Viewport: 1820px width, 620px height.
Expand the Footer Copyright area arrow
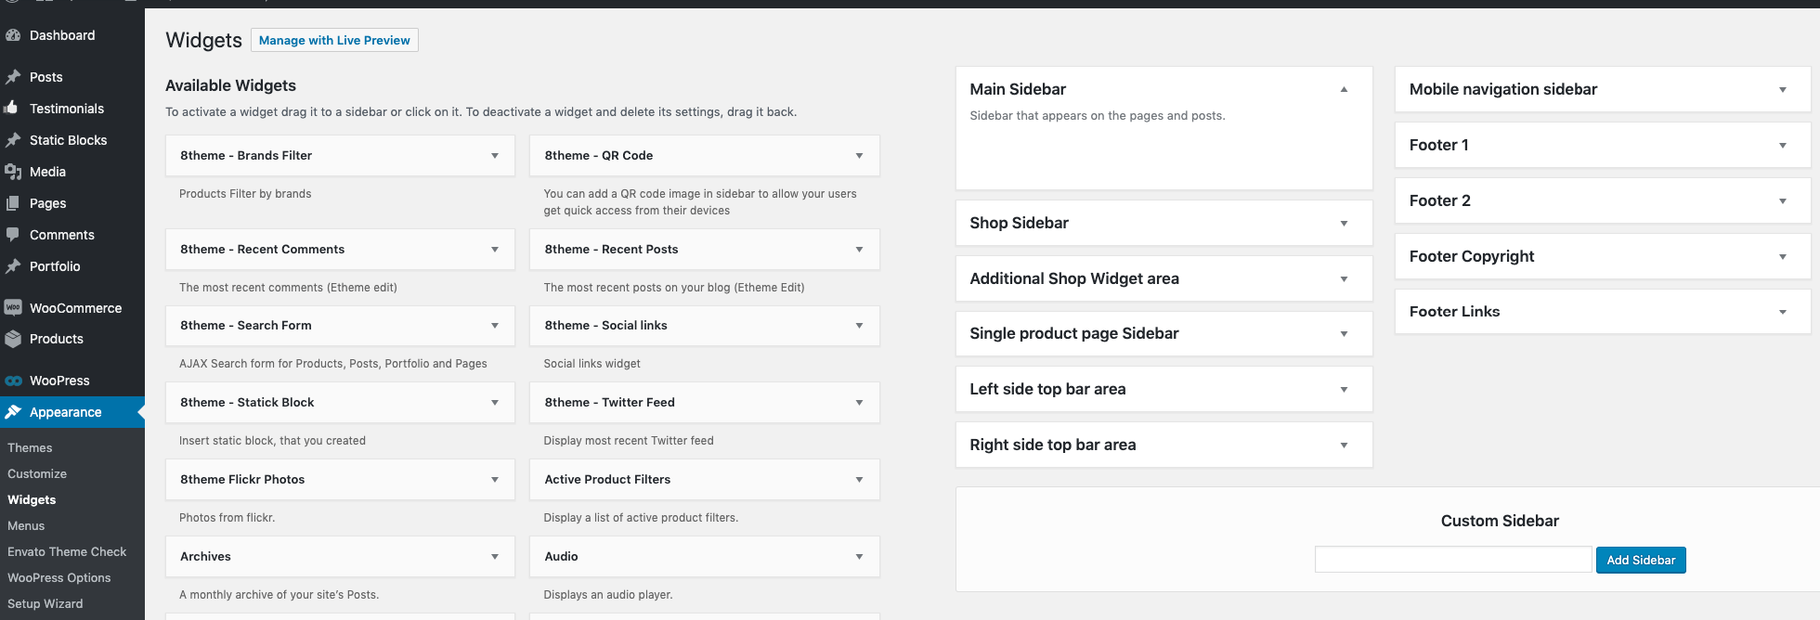coord(1783,256)
